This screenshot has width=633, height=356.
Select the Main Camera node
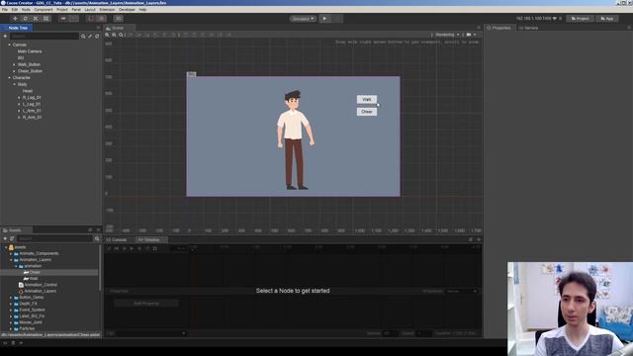[30, 51]
